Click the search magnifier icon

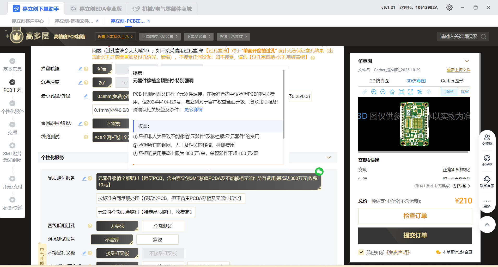click(x=483, y=36)
